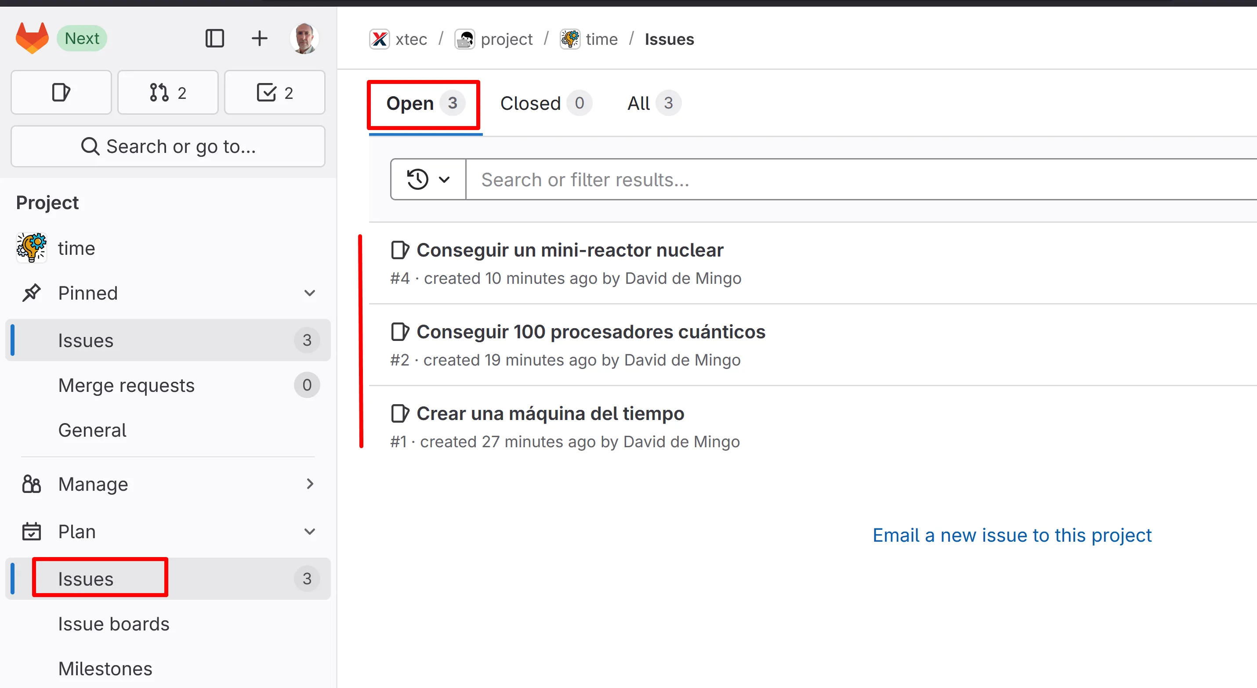This screenshot has width=1257, height=688.
Task: Collapse the Pinned section
Action: [309, 293]
